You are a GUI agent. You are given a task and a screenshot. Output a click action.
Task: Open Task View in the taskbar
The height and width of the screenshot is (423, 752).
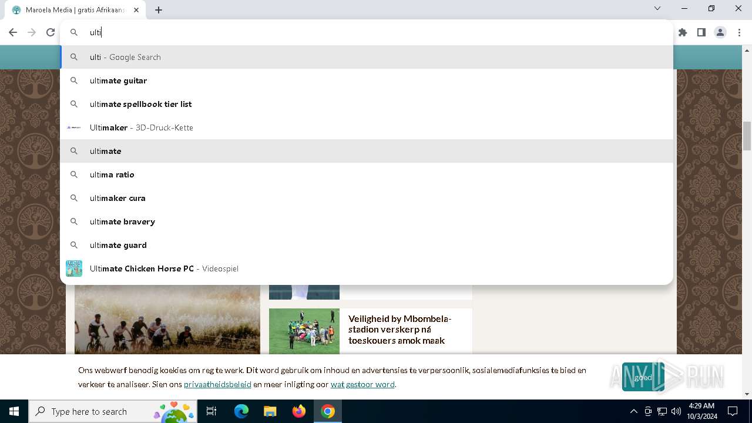[x=211, y=411]
